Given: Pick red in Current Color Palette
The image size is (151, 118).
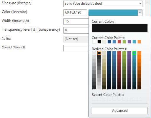Looking at the screenshot, I should pyautogui.click(x=119, y=42).
